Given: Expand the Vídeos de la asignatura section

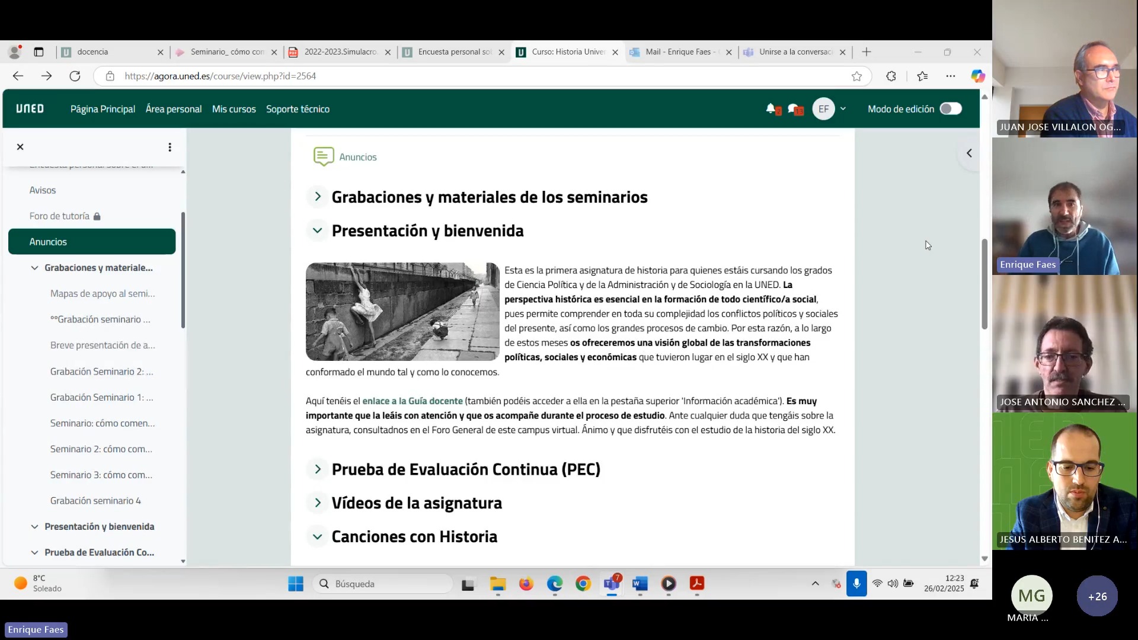Looking at the screenshot, I should click(318, 503).
